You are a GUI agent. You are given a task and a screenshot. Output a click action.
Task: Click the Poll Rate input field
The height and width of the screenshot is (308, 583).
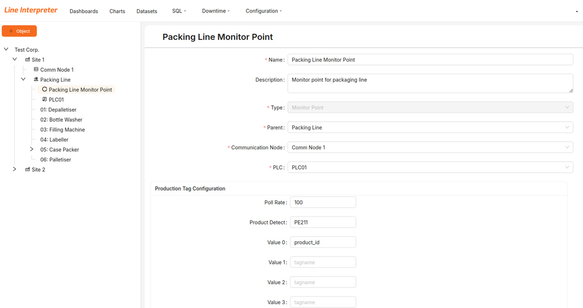pos(323,202)
